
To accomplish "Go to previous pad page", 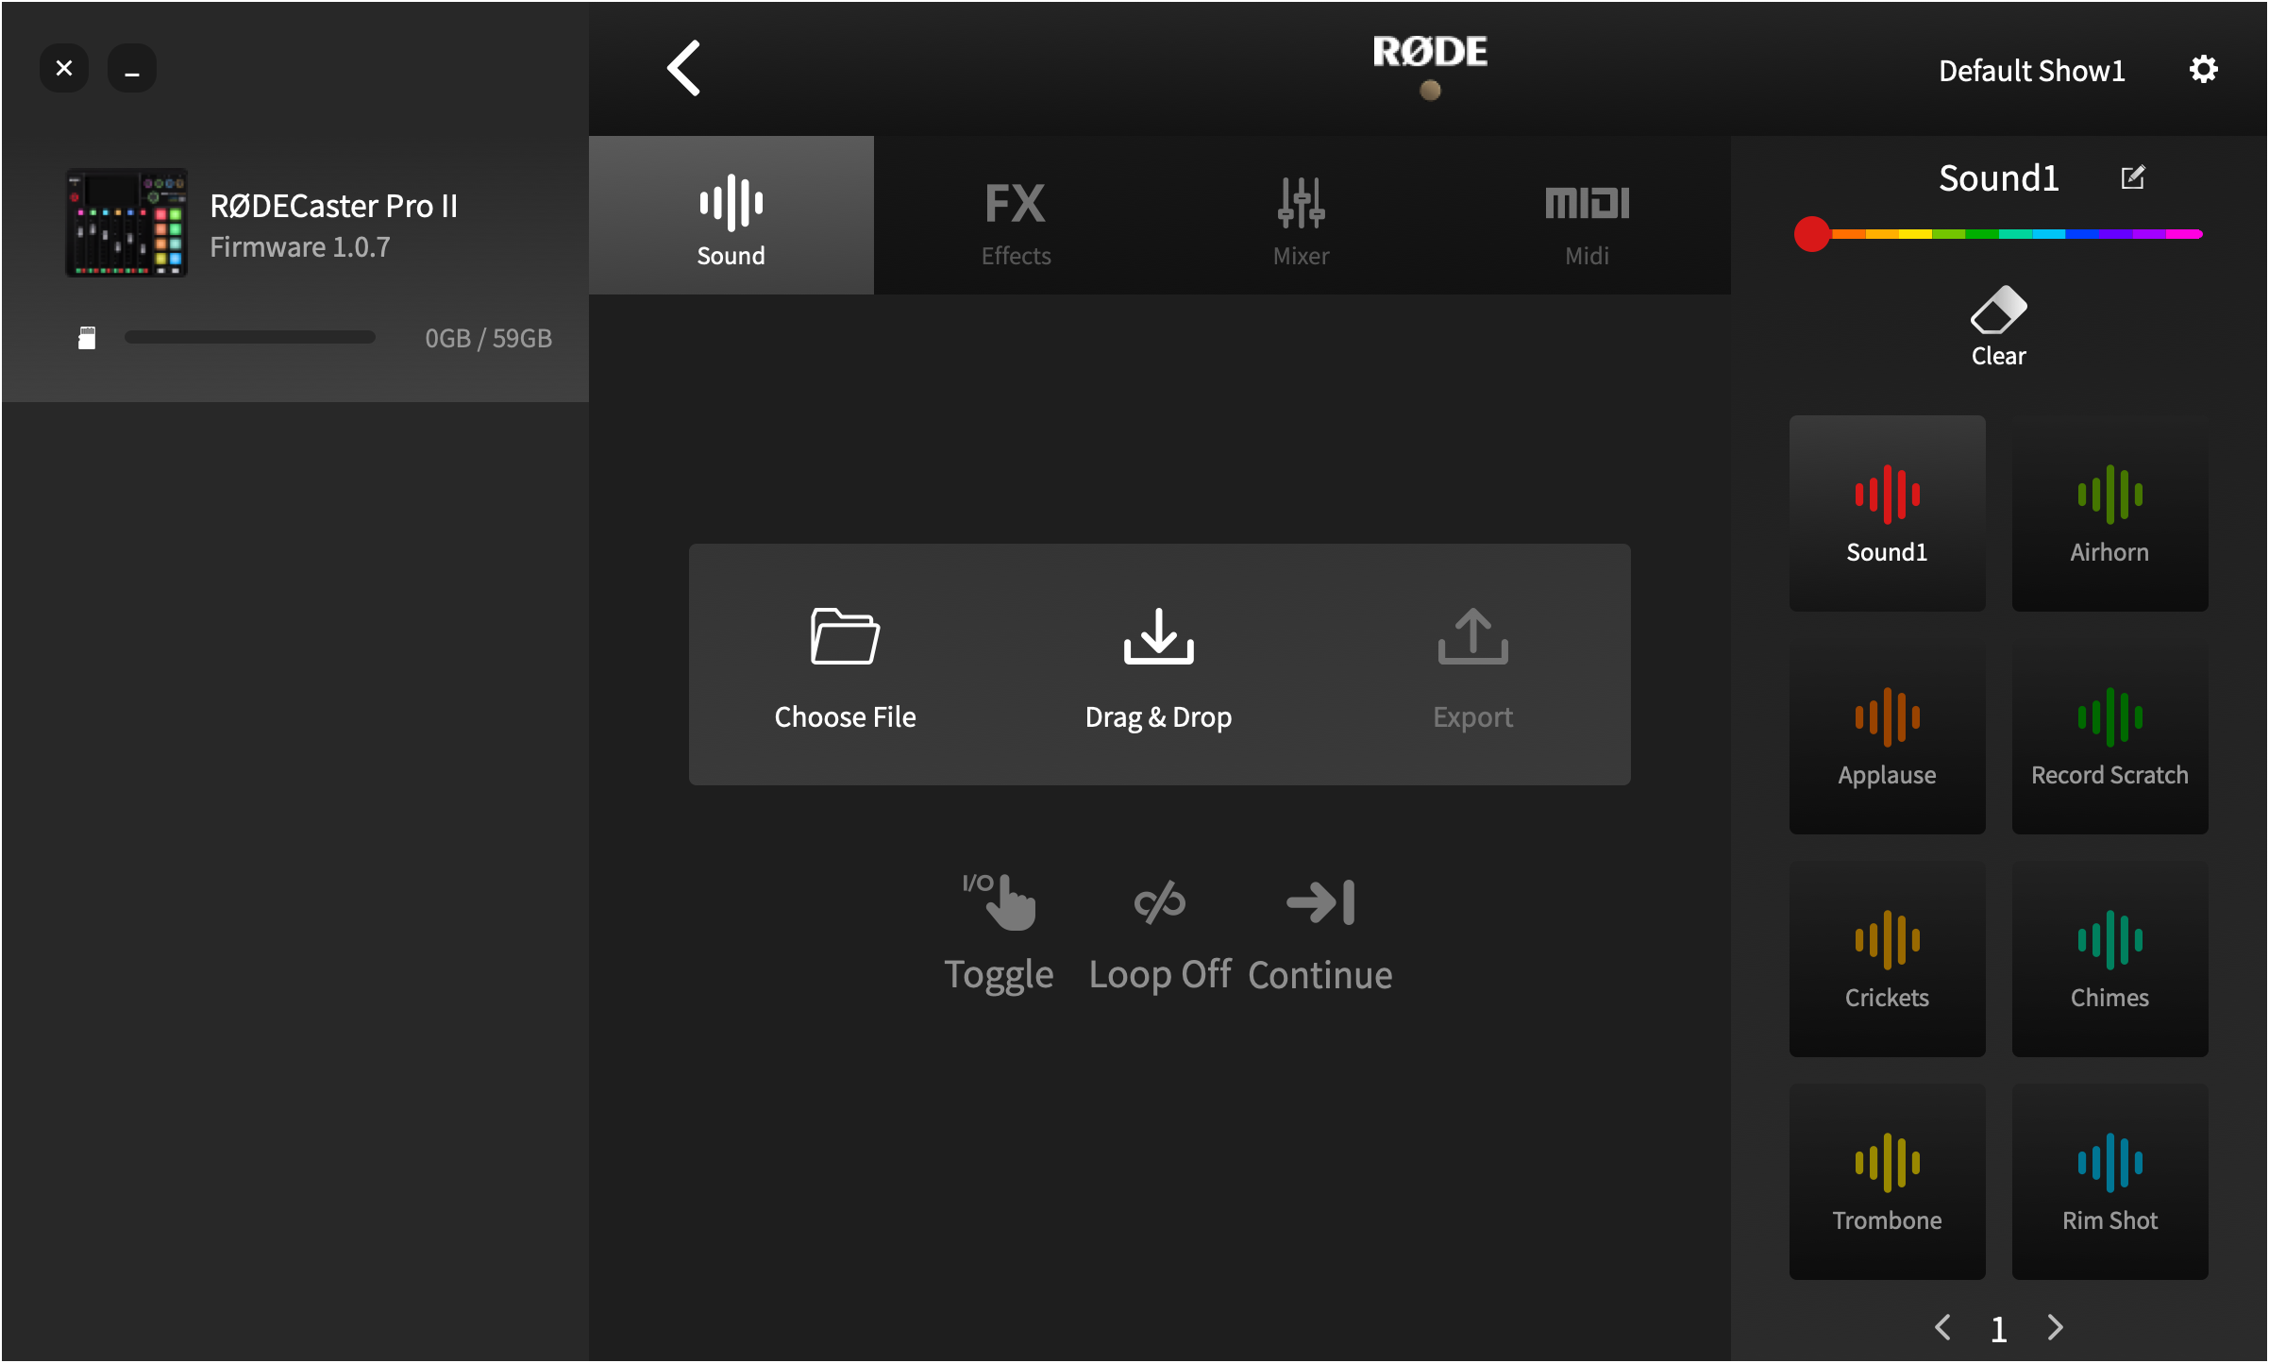I will tap(1943, 1327).
